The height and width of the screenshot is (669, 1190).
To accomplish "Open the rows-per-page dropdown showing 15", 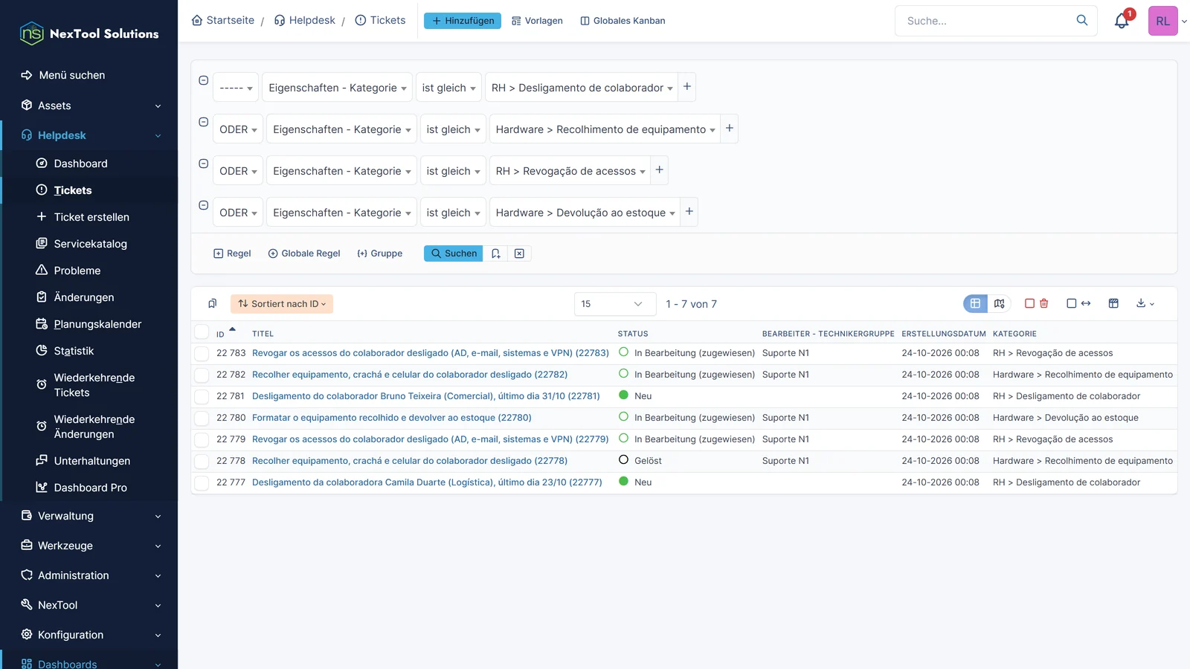I will (x=615, y=304).
